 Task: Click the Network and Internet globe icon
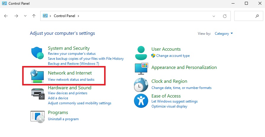click(x=37, y=76)
